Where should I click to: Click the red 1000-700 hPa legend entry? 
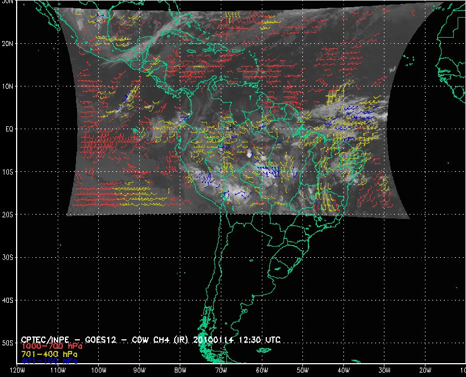(x=52, y=347)
